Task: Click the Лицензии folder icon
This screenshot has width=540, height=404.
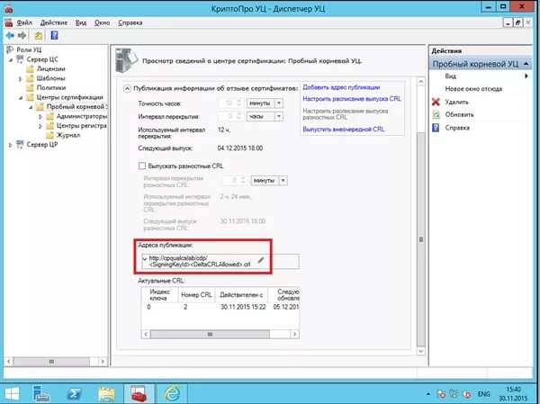Action: (31, 69)
